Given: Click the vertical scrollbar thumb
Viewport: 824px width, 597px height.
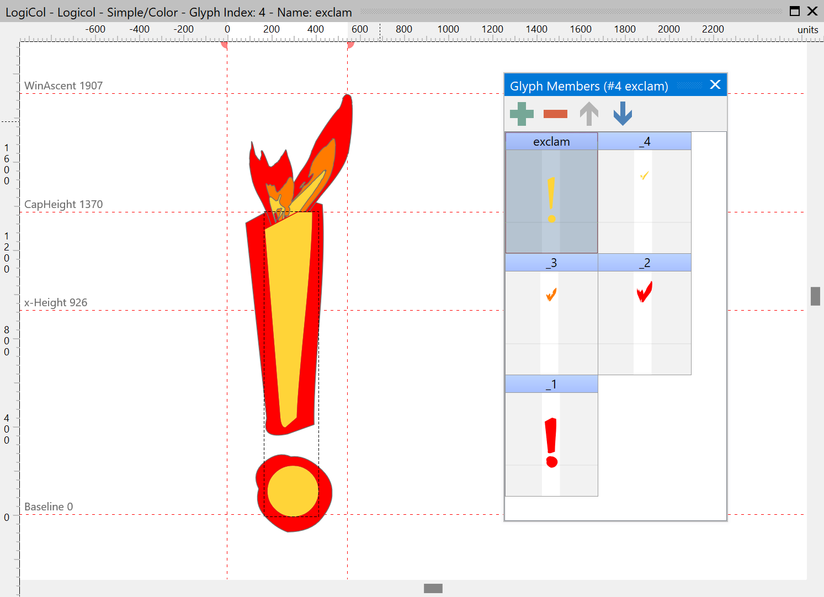Looking at the screenshot, I should pyautogui.click(x=815, y=296).
